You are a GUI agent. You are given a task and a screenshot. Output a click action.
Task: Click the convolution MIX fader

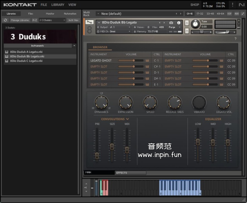[x=127, y=149]
